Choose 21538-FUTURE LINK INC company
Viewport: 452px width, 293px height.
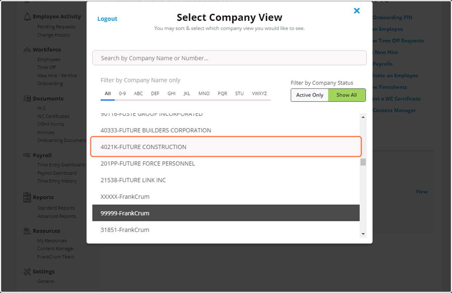(x=226, y=180)
